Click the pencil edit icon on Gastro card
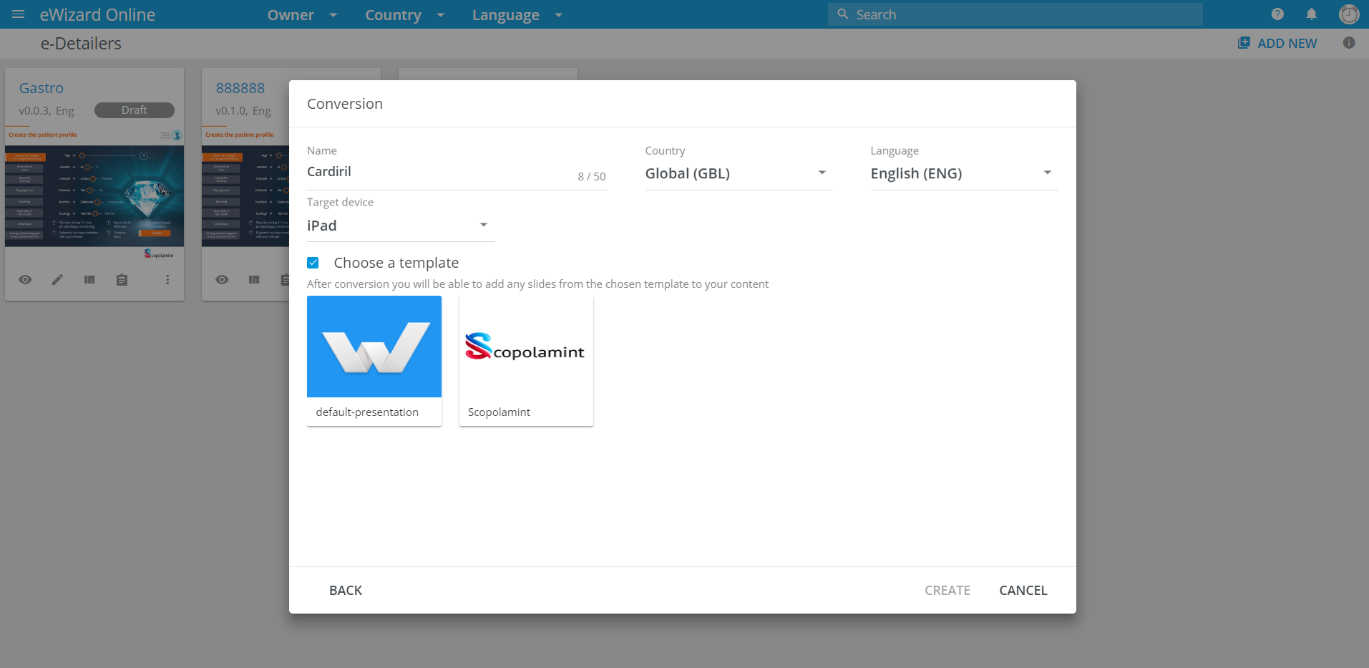This screenshot has width=1369, height=668. [x=57, y=280]
